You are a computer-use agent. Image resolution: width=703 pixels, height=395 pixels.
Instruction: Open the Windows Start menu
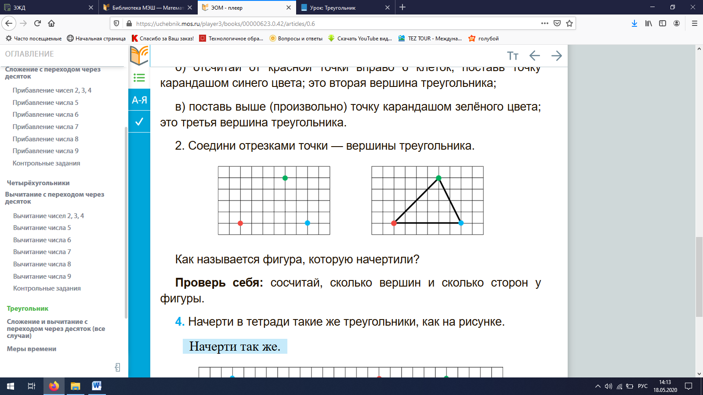(x=11, y=386)
